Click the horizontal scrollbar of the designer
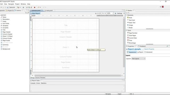This screenshot has height=95, width=170. (78, 75)
